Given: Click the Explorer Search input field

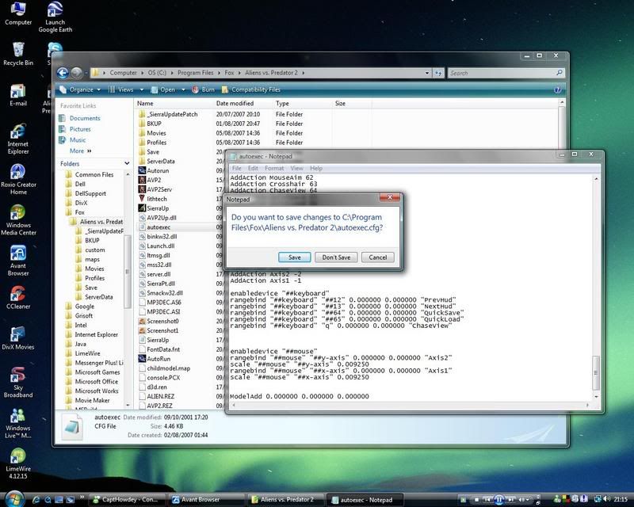Looking at the screenshot, I should click(x=502, y=73).
